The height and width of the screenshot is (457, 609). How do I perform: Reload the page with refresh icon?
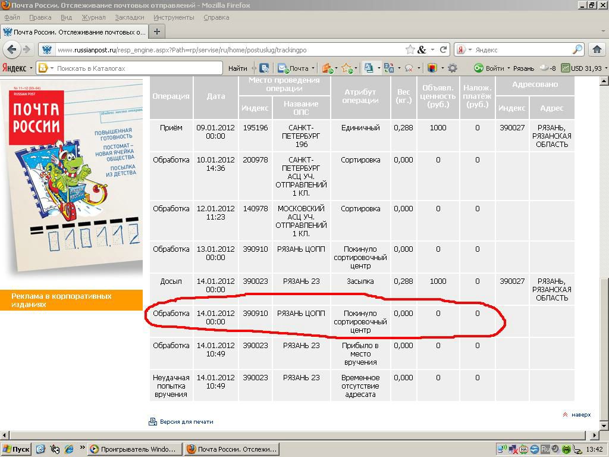coord(443,50)
